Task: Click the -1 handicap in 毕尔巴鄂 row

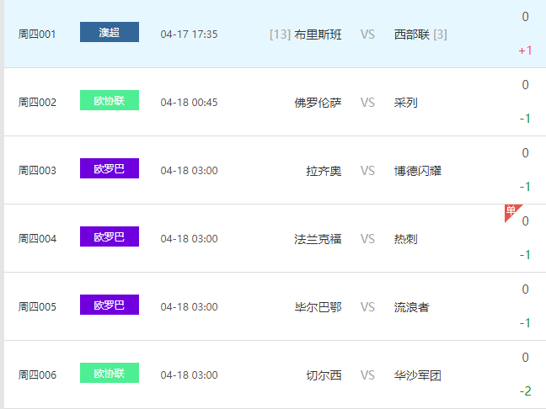Action: coord(525,323)
